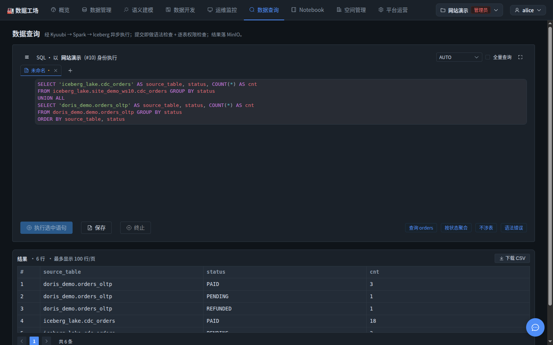The height and width of the screenshot is (345, 553).
Task: Go to next results page
Action: pos(46,341)
